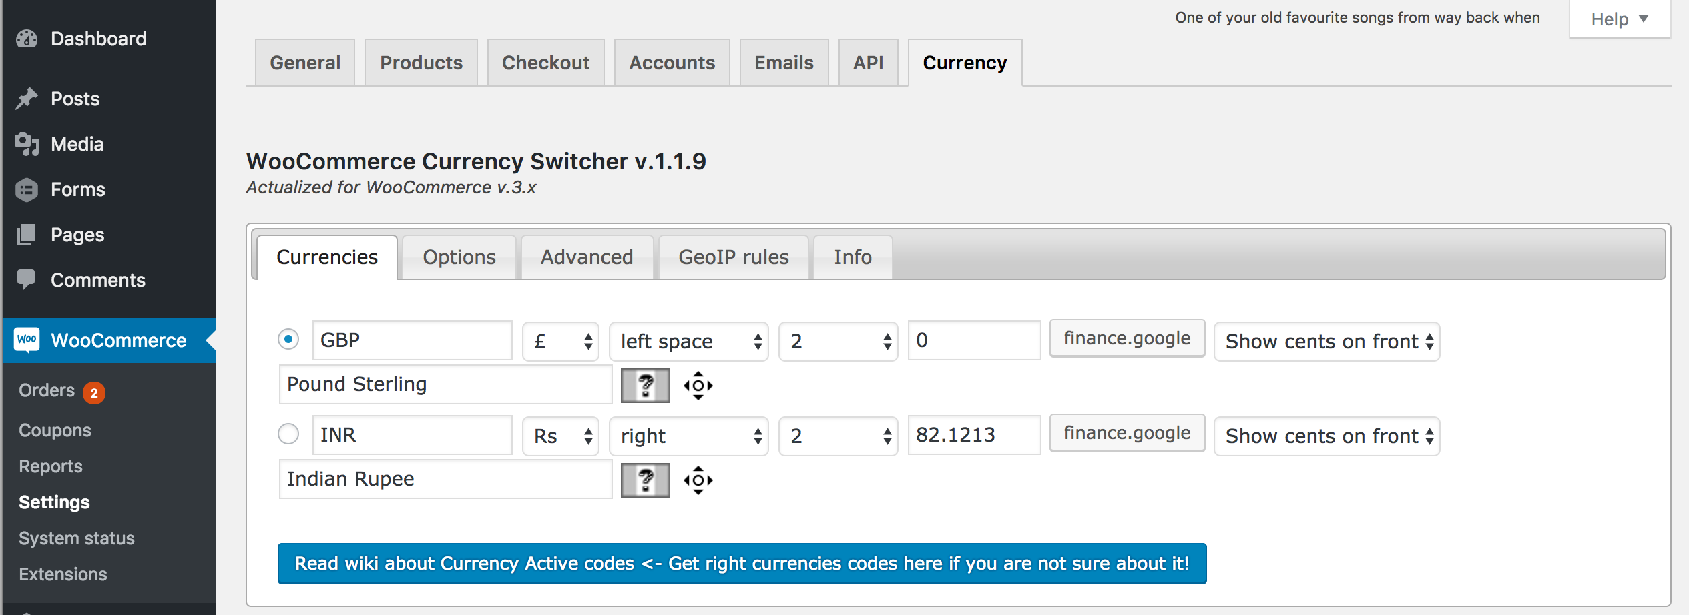Screen dimensions: 1689x615
Task: Open the £ symbol dropdown for GBP
Action: [x=561, y=342]
